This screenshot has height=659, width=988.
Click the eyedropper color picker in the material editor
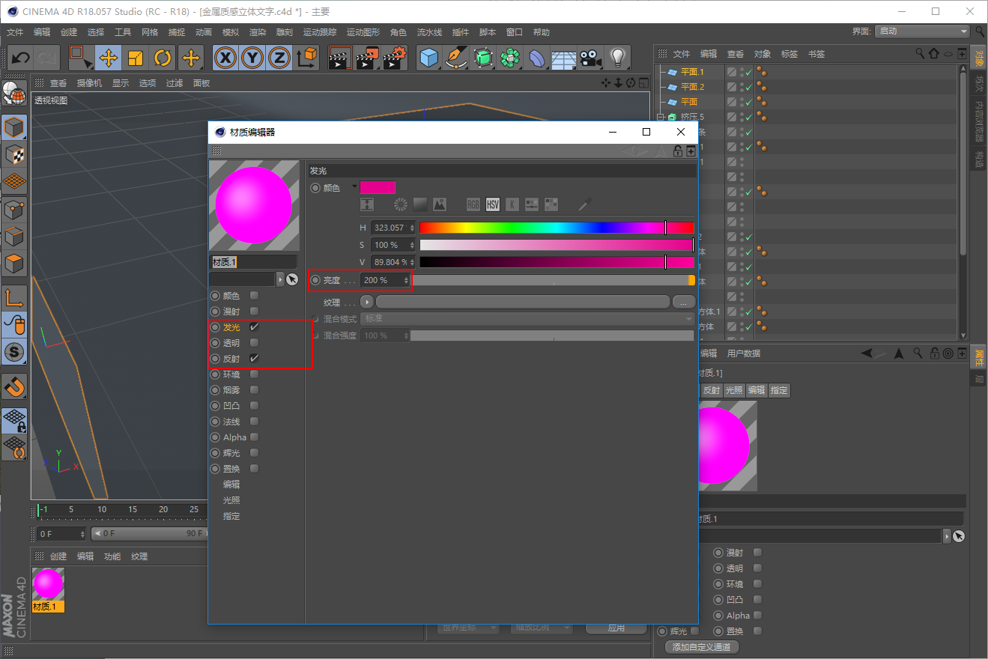click(x=585, y=204)
